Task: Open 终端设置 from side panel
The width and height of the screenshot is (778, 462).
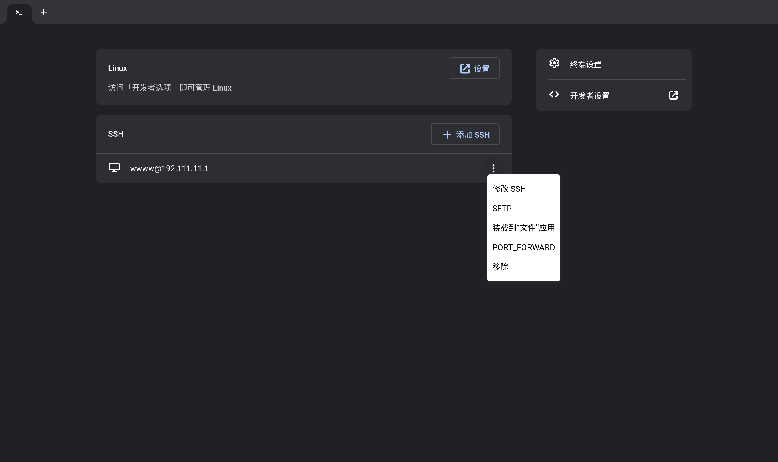Action: 585,64
